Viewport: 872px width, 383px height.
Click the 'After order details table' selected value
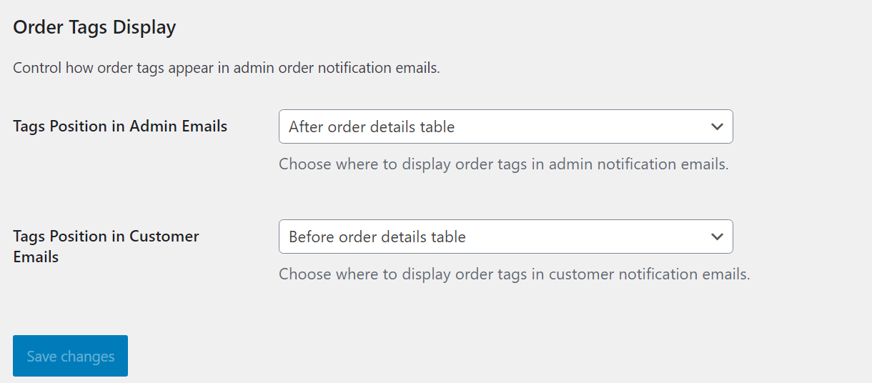pyautogui.click(x=372, y=127)
